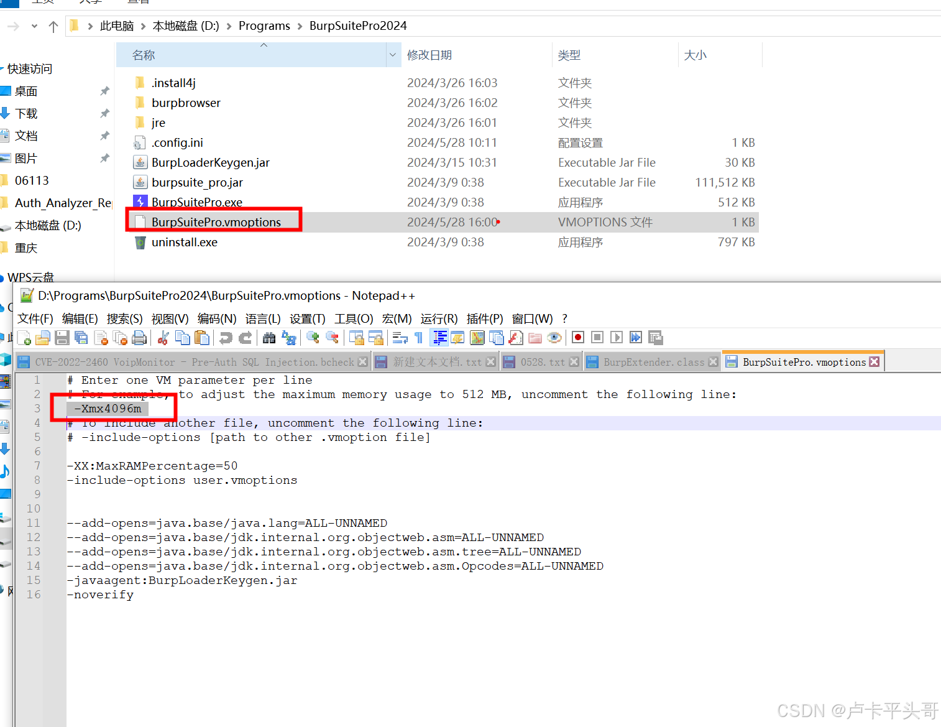Image resolution: width=941 pixels, height=727 pixels.
Task: Undo the last edit
Action: [226, 337]
